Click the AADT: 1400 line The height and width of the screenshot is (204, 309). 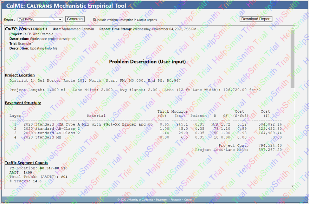click(x=21, y=173)
